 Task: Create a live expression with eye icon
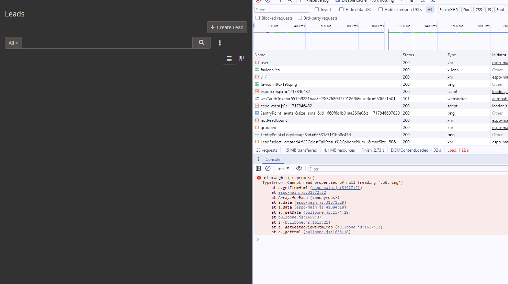pyautogui.click(x=299, y=168)
